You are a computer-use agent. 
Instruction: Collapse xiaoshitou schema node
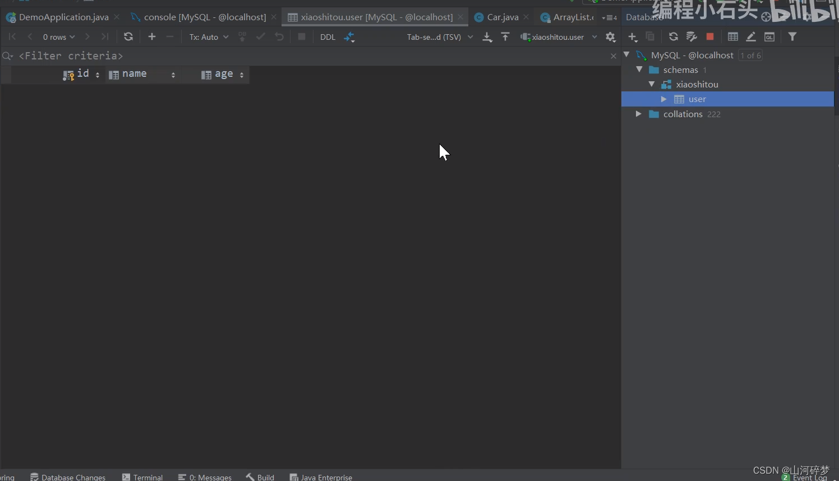click(x=652, y=84)
